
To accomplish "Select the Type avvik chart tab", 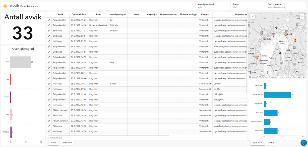I will coord(258,143).
